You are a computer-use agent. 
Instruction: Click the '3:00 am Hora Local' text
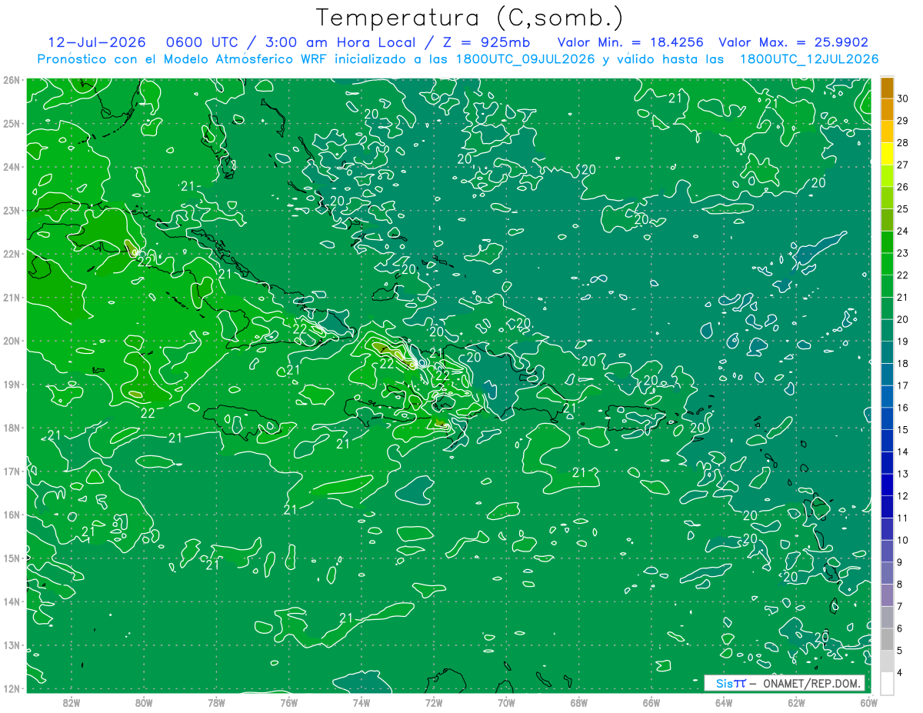coord(339,42)
